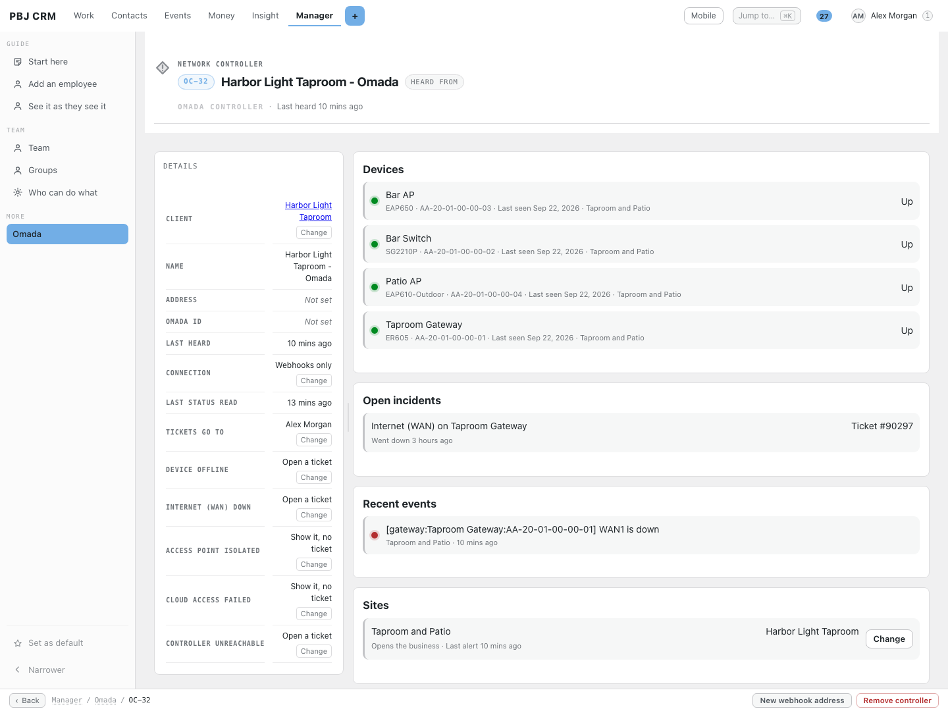
Task: Click the green status dot for Taproom Gateway
Action: click(x=375, y=330)
